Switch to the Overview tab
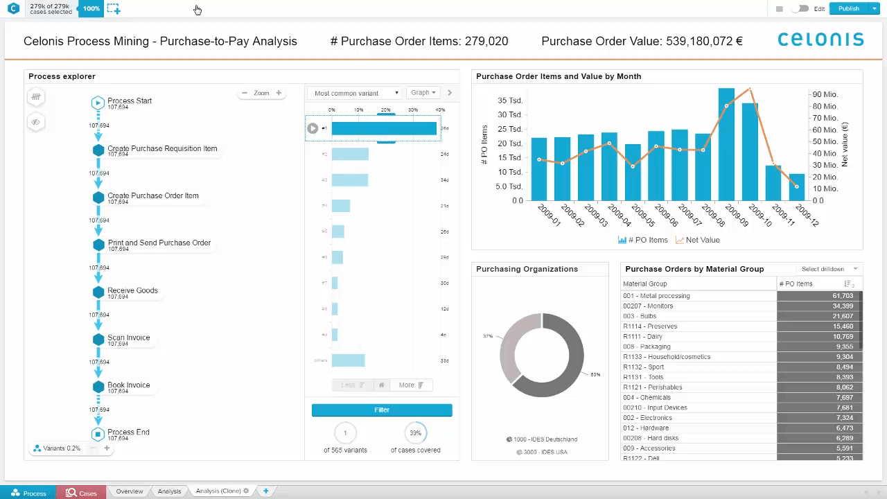Screen dimensions: 887x499 (130, 491)
